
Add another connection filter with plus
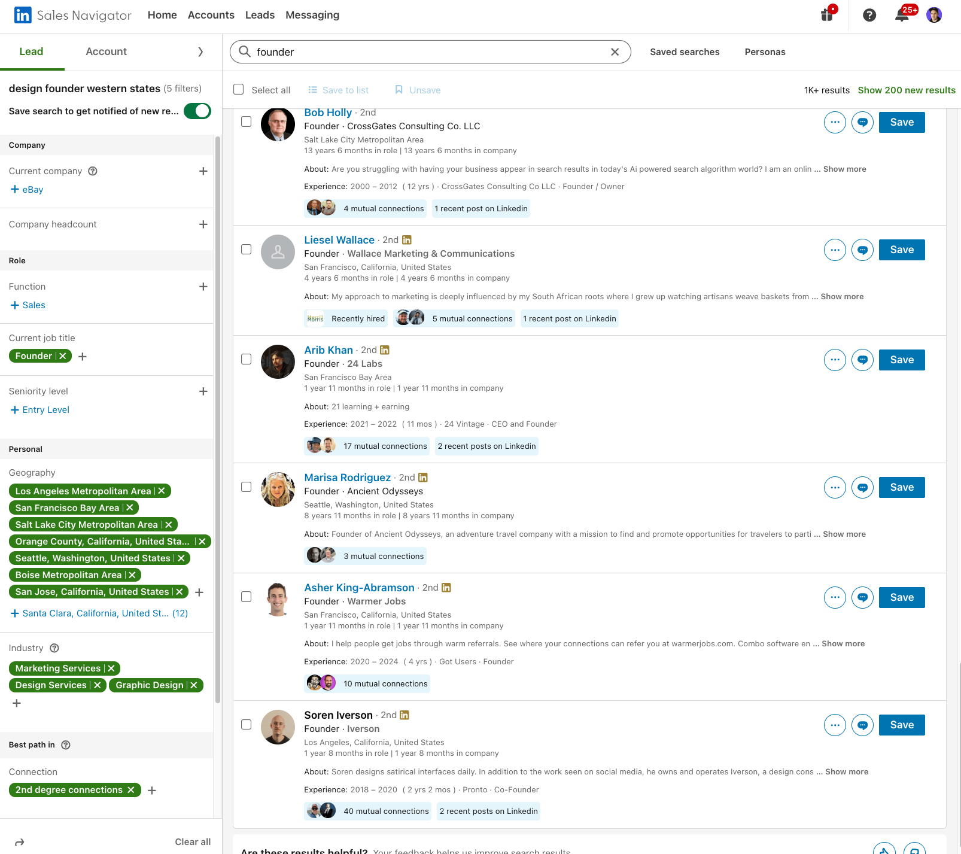[152, 791]
